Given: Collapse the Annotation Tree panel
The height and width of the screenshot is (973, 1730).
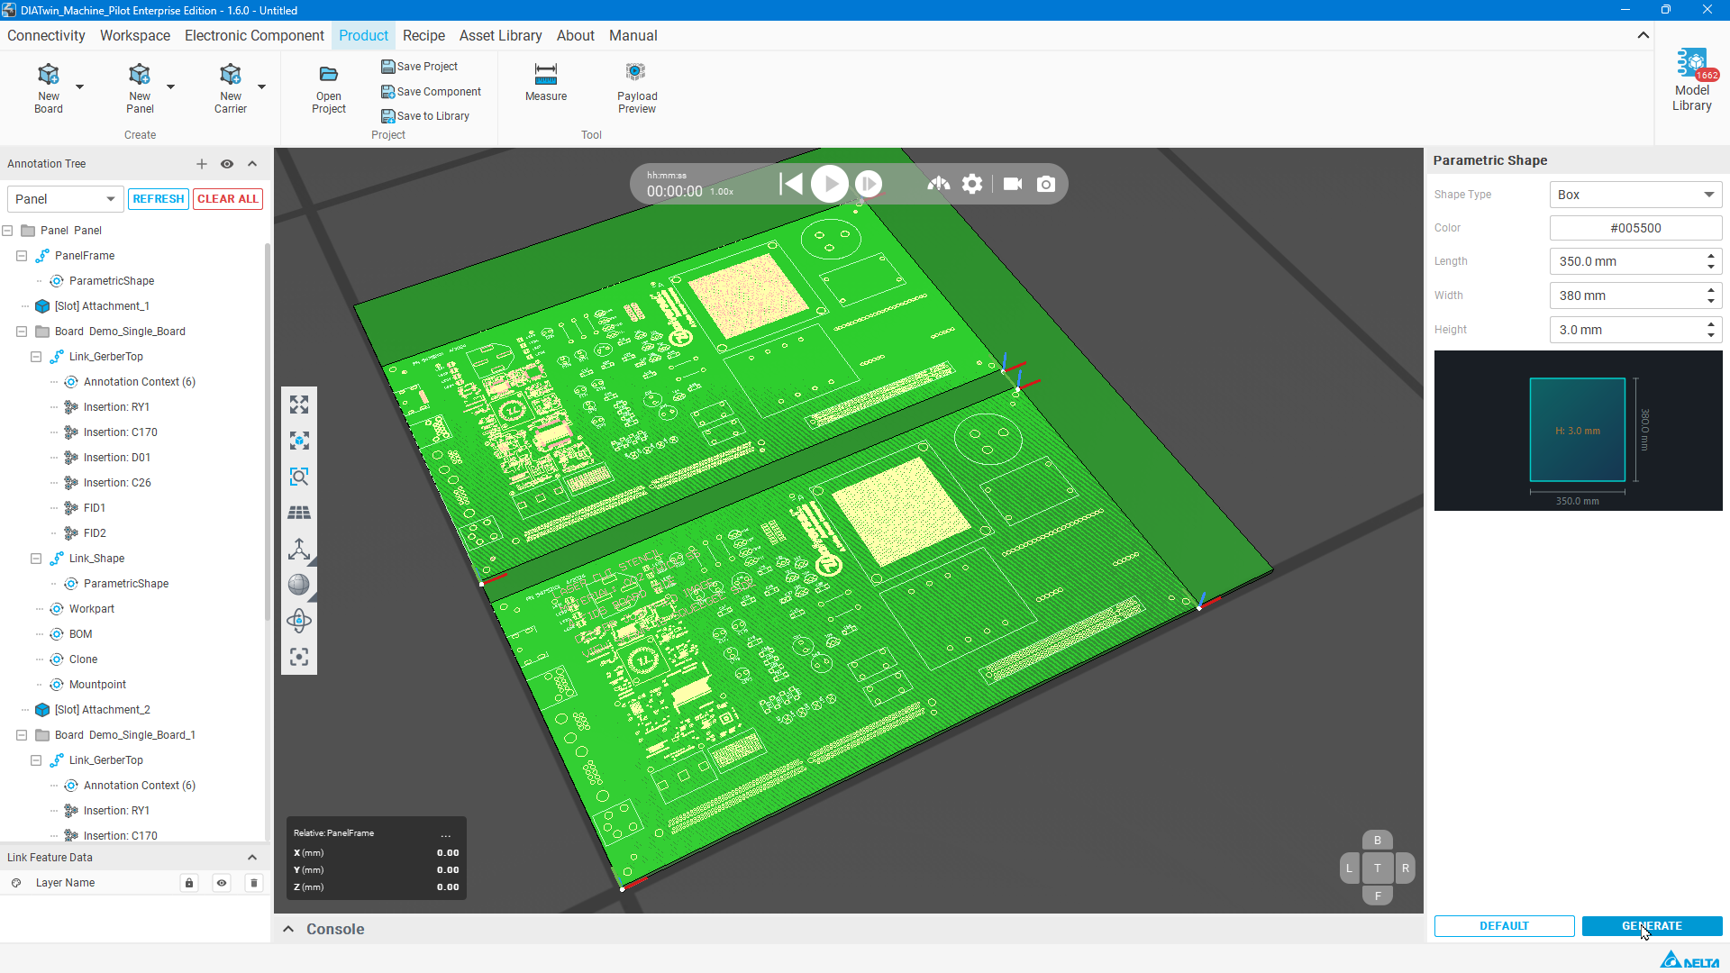Looking at the screenshot, I should pyautogui.click(x=252, y=164).
